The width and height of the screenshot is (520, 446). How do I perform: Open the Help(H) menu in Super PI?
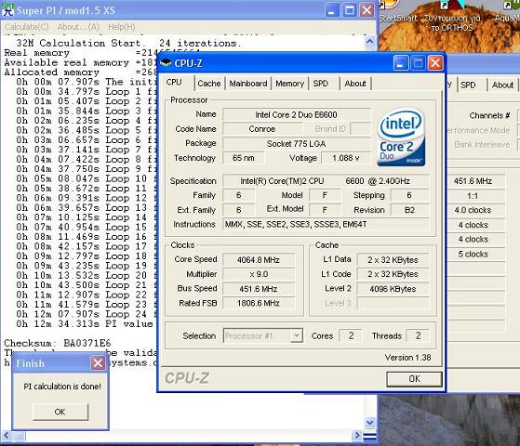click(121, 27)
